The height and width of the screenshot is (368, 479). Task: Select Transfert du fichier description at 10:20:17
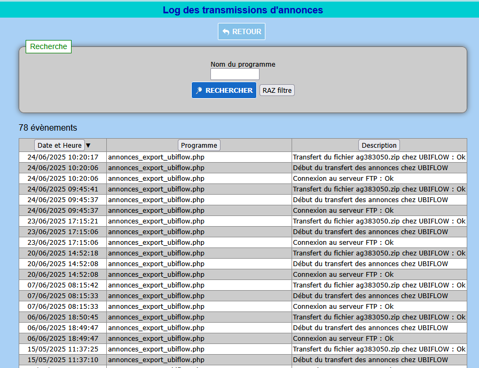[379, 157]
